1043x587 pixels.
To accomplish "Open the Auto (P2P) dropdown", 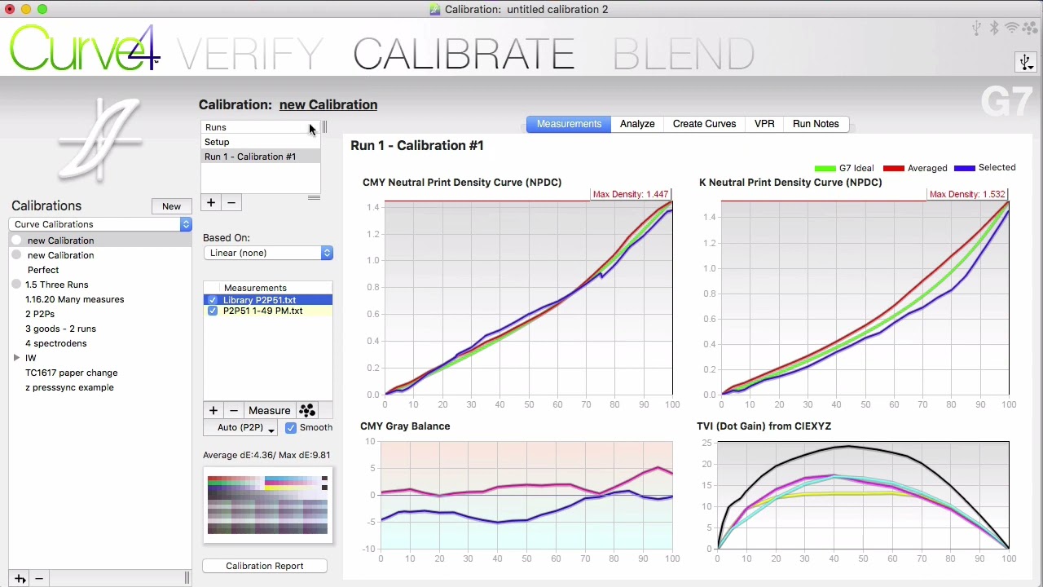I will [241, 427].
